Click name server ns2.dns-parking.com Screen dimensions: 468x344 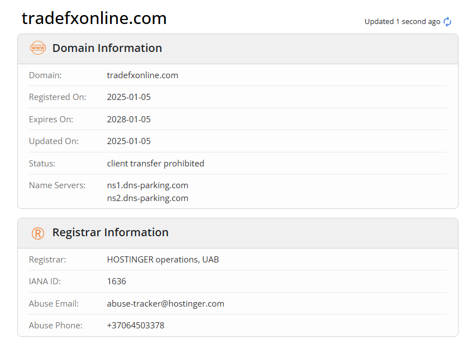147,198
